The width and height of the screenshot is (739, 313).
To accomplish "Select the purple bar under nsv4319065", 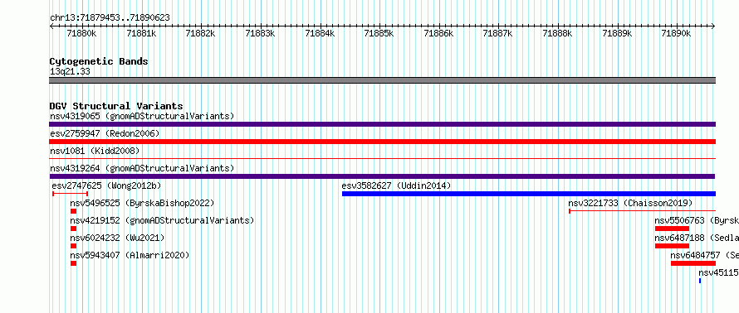I will (382, 124).
